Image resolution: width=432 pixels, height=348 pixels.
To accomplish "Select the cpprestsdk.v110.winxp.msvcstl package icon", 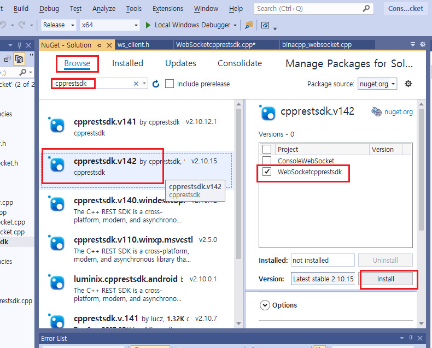I will coord(57,243).
